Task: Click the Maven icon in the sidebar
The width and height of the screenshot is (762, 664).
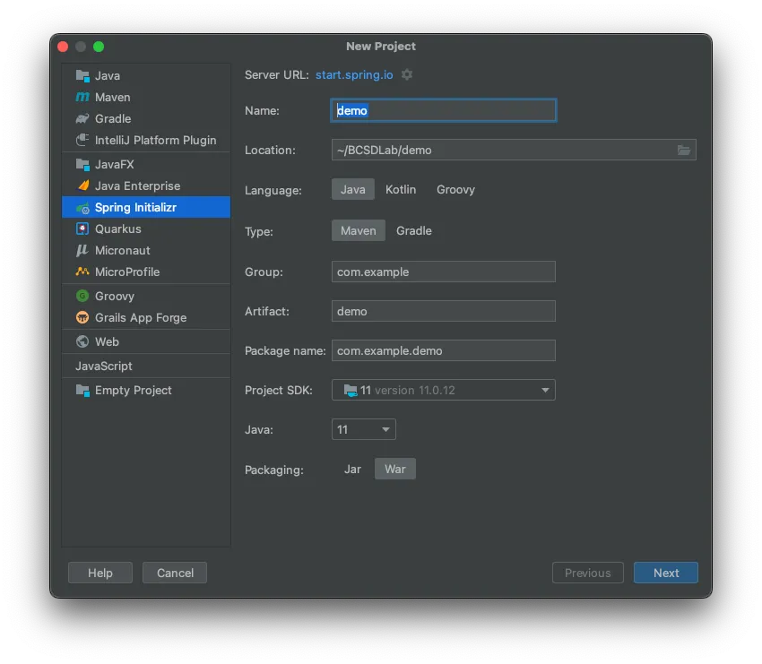Action: pos(82,97)
